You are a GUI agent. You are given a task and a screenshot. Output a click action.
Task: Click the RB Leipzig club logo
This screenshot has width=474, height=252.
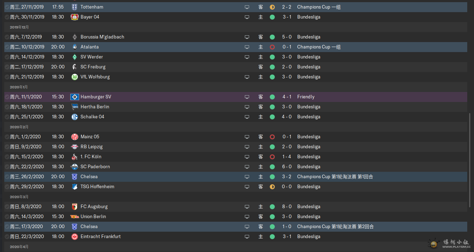pyautogui.click(x=74, y=146)
